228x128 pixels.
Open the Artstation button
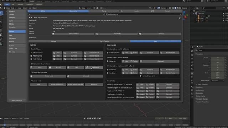pos(94,85)
